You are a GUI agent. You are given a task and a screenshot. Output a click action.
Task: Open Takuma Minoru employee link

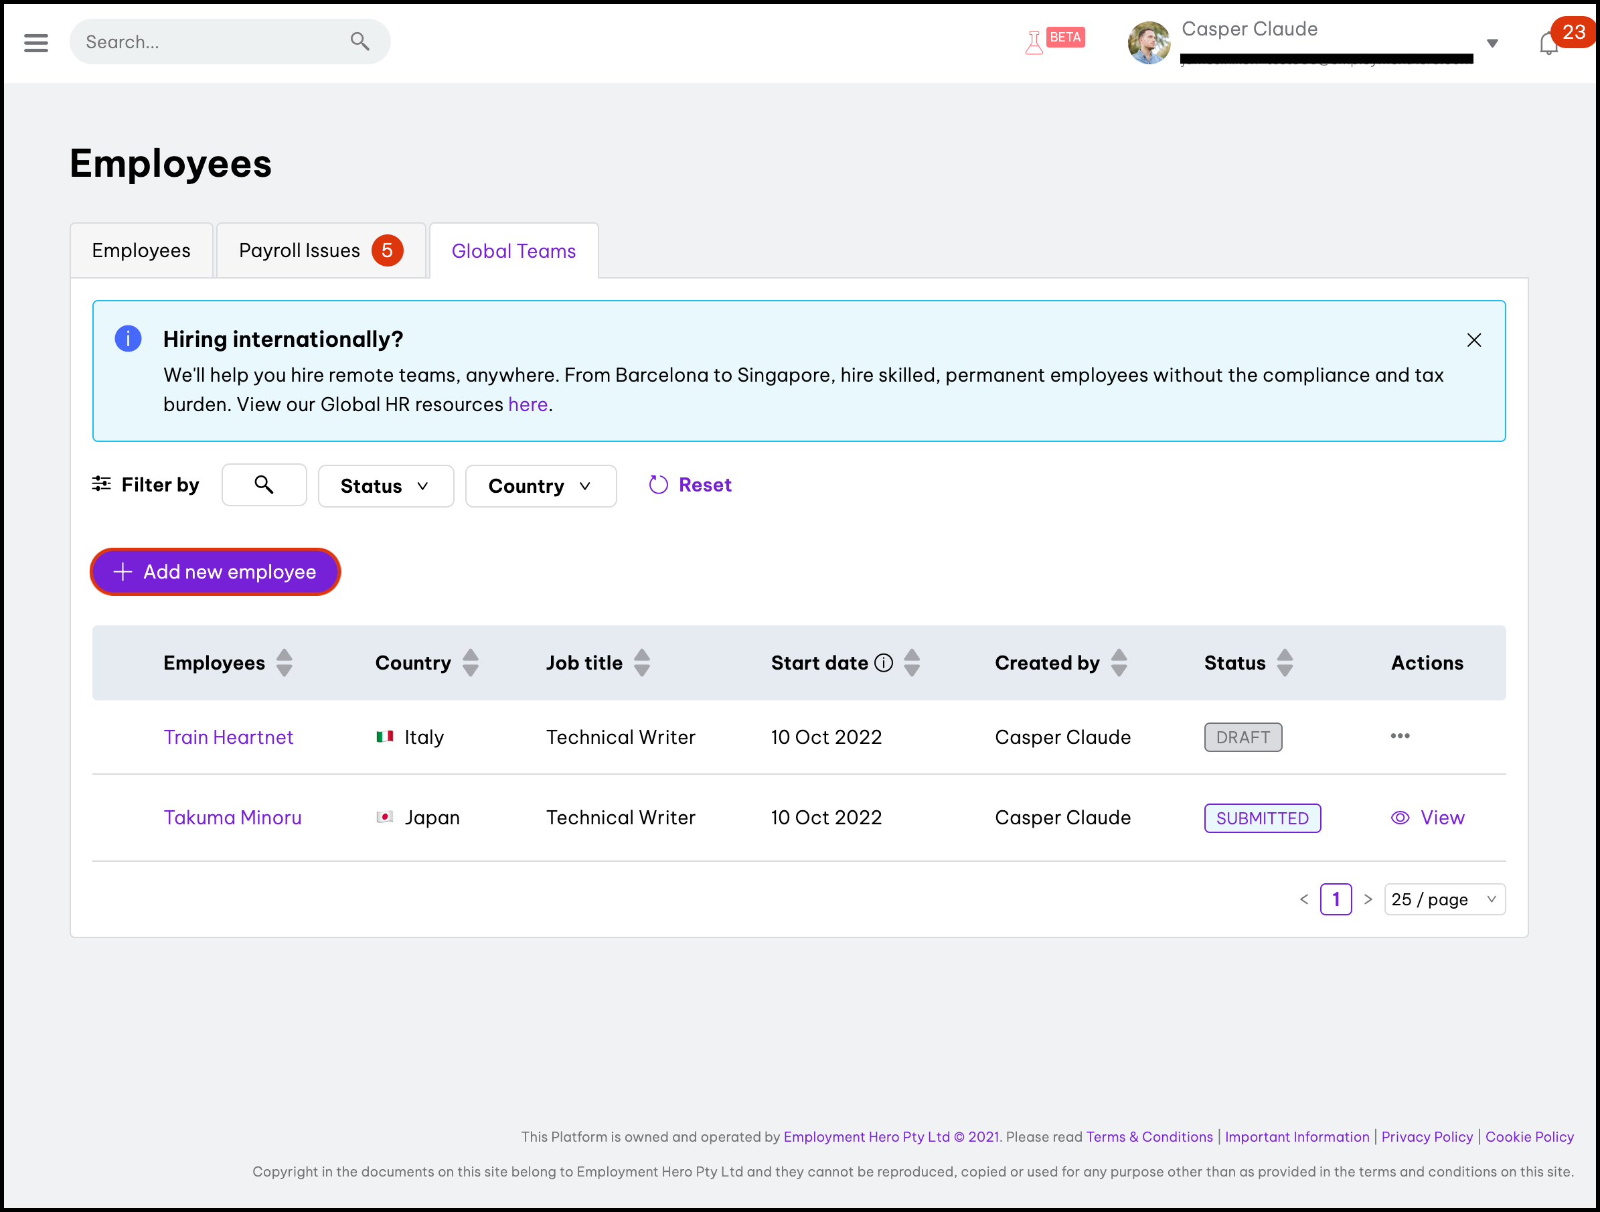pyautogui.click(x=232, y=818)
